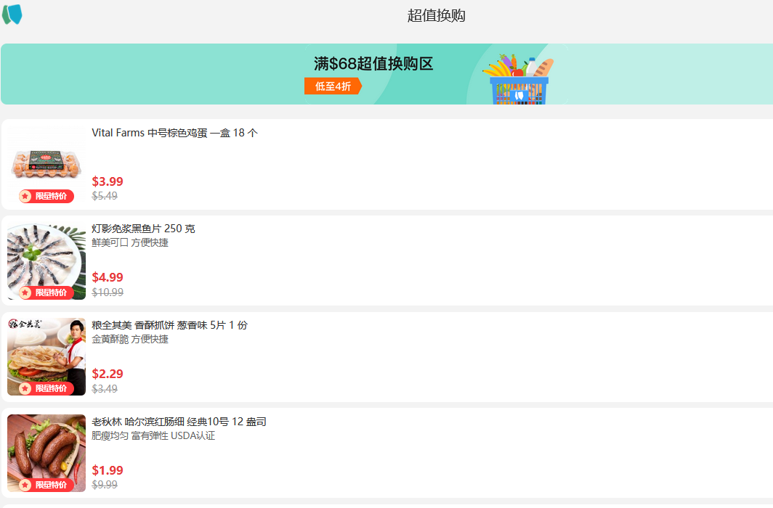This screenshot has width=773, height=508.
Task: Click the $9.99 crossed-out price
Action: (105, 485)
